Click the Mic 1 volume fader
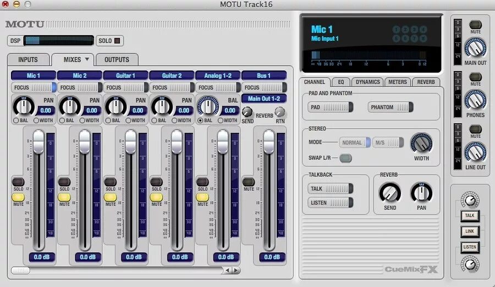The width and height of the screenshot is (495, 287). pos(38,142)
